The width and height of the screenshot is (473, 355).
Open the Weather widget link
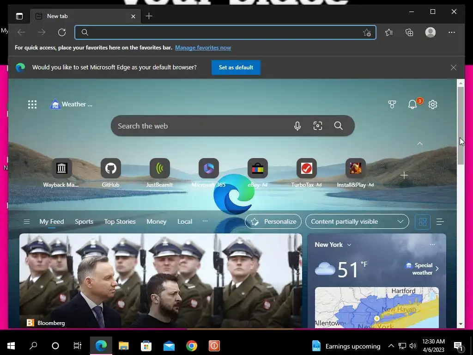pos(71,104)
